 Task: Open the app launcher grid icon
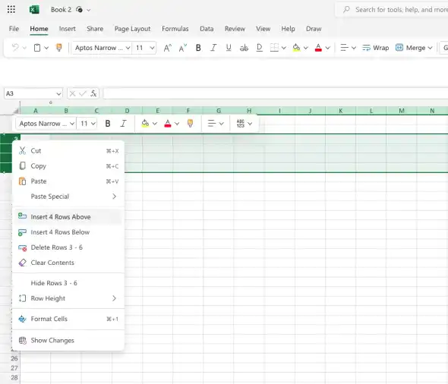[11, 9]
